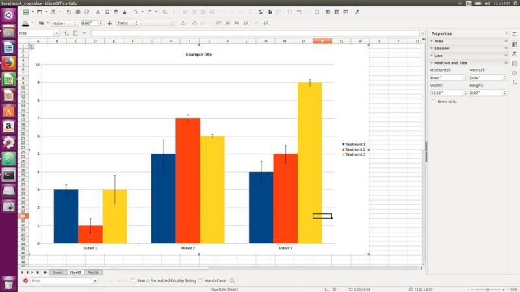Open Line section more options button

tap(506, 56)
